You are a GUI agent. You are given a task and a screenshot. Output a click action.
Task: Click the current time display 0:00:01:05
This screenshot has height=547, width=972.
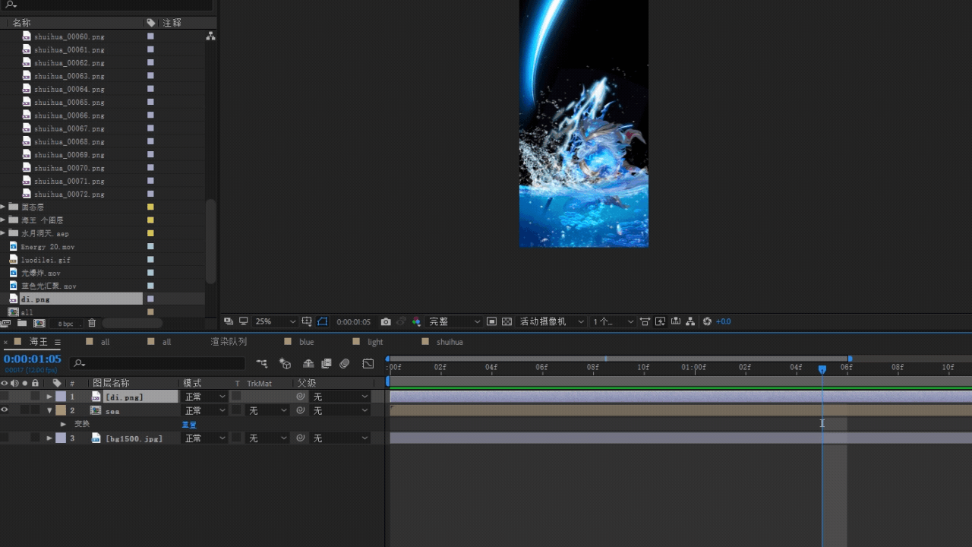[32, 359]
